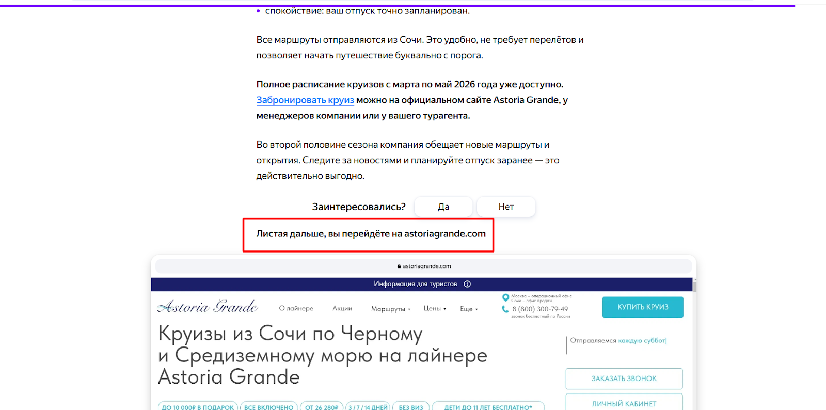Click the Astoria Grande logo
Image resolution: width=826 pixels, height=410 pixels.
pyautogui.click(x=208, y=307)
